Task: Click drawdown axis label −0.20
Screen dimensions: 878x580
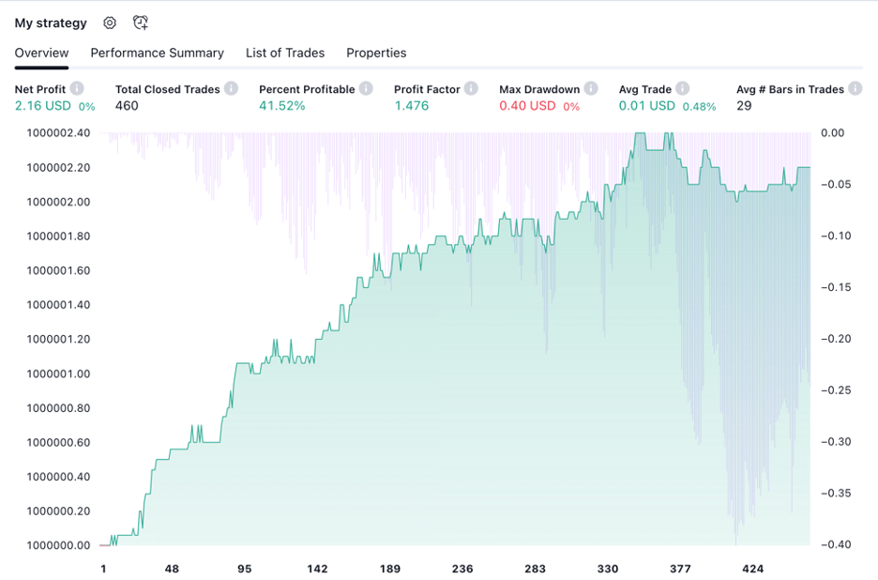Action: (x=836, y=339)
